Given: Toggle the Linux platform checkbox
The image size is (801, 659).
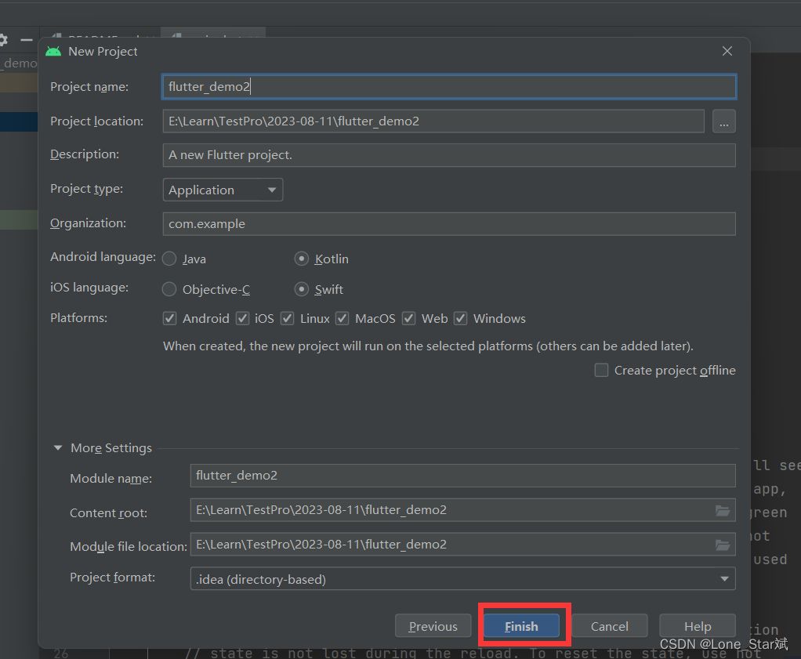Looking at the screenshot, I should 287,318.
